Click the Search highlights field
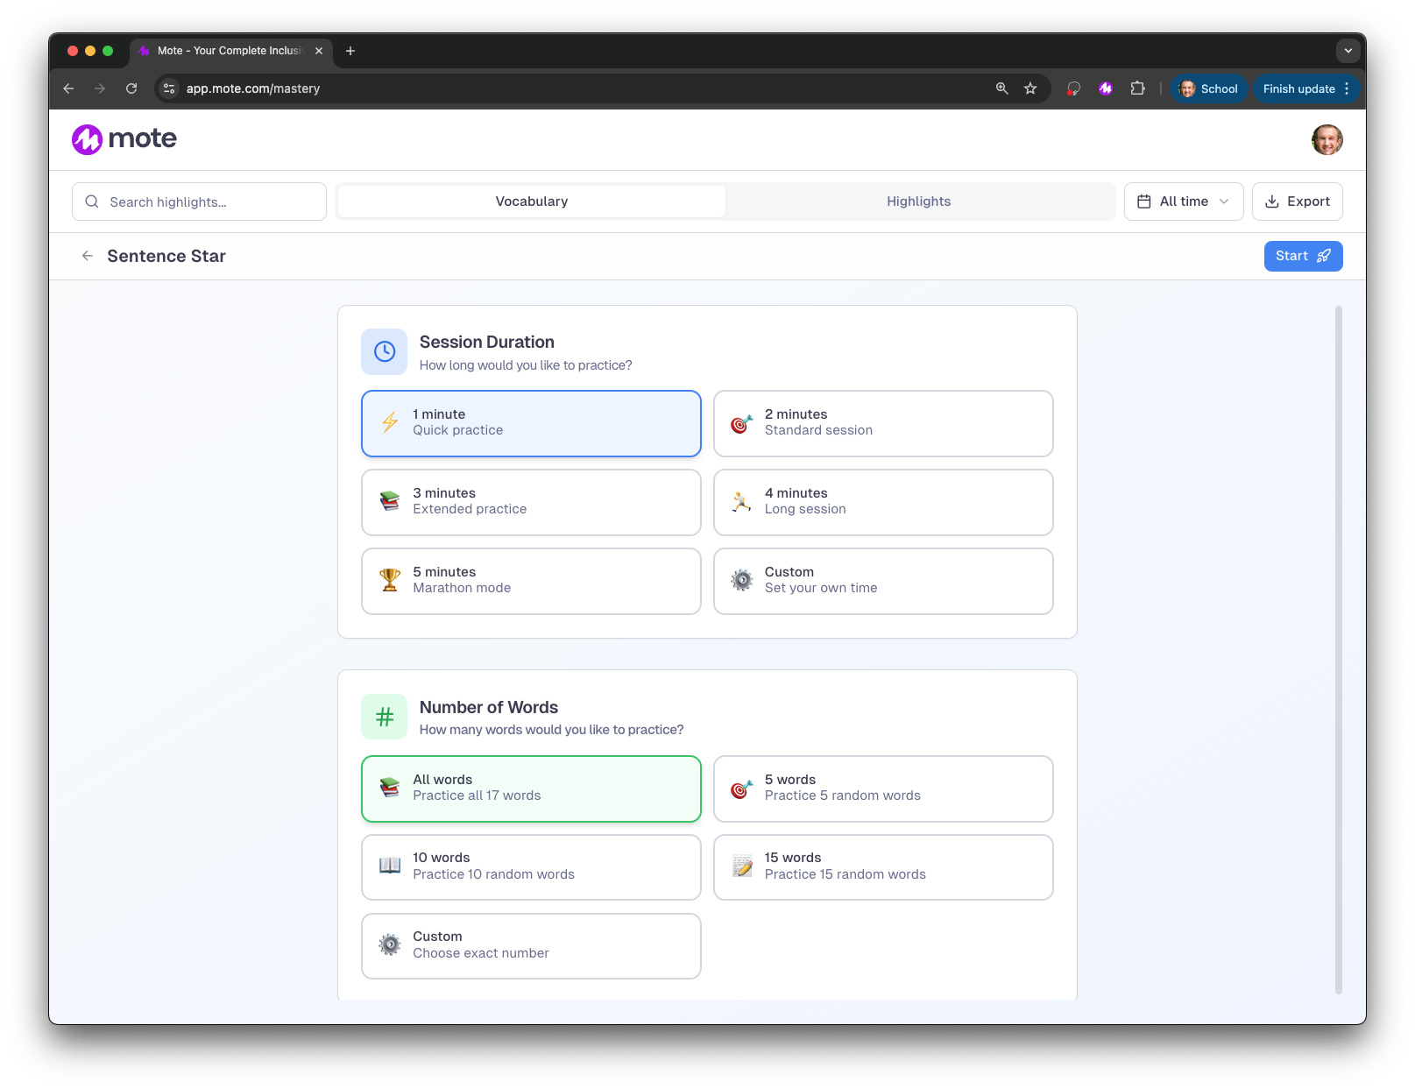The height and width of the screenshot is (1089, 1415). click(199, 202)
